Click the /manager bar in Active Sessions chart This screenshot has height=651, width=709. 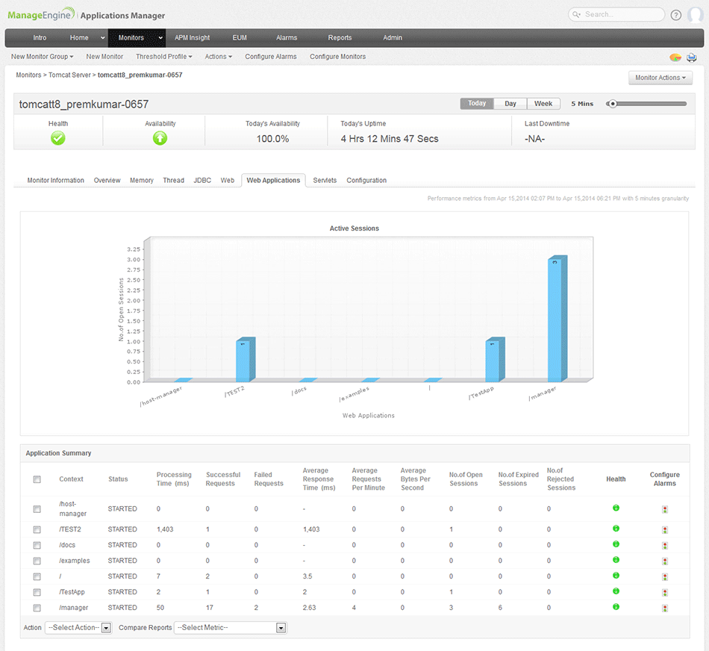tap(557, 320)
